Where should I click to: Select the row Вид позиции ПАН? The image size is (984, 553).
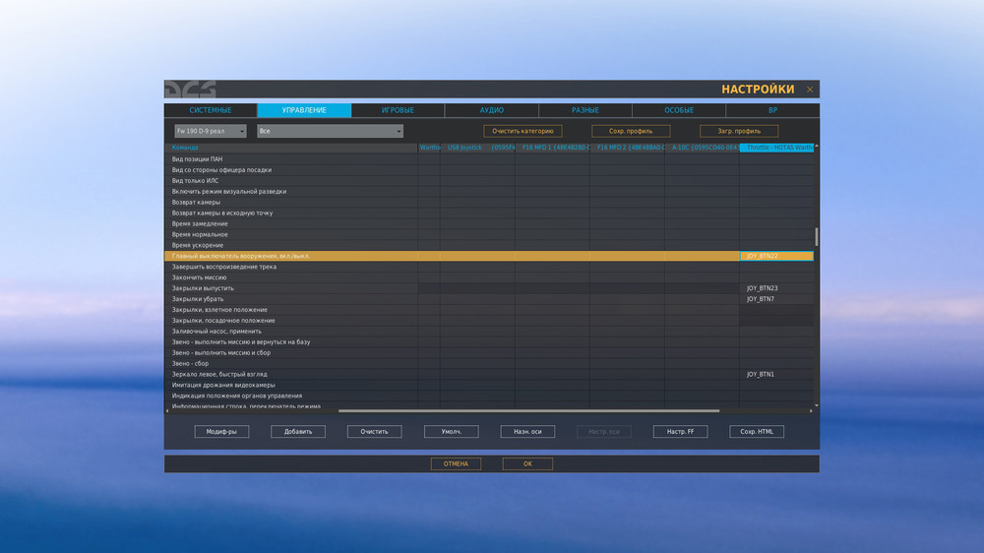489,159
